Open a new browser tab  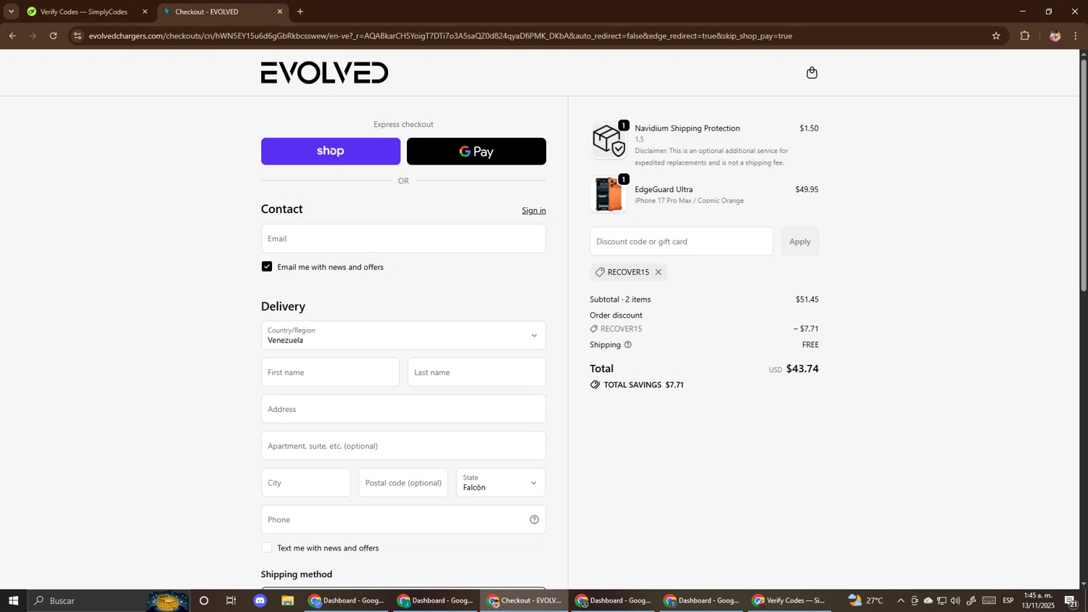tap(300, 12)
